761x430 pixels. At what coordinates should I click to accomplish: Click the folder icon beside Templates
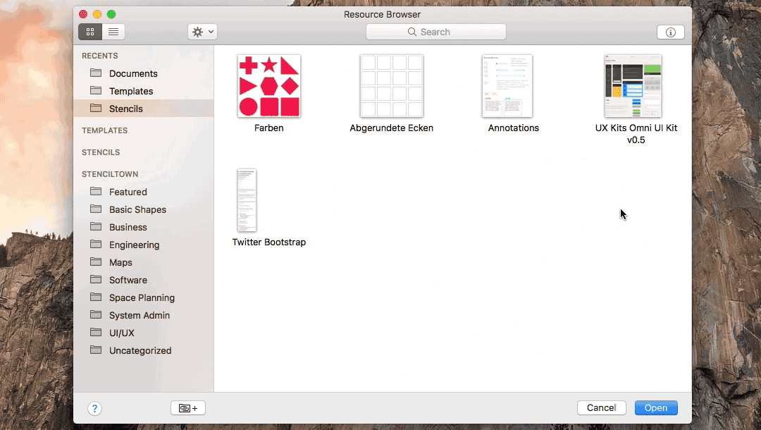pyautogui.click(x=96, y=90)
